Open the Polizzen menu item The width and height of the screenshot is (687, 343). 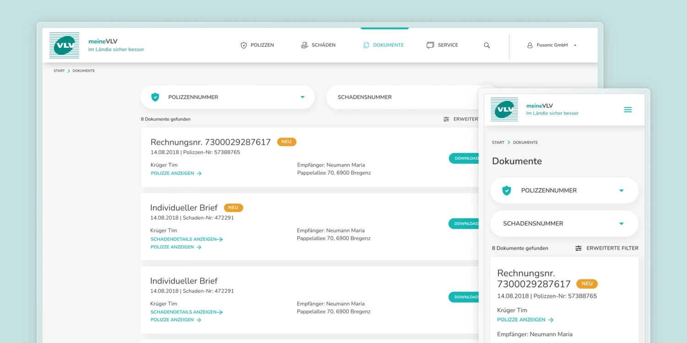[x=257, y=45]
